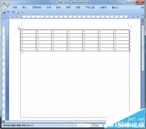
Task: Open print preview from the quick toolbar
Action: click(x=18, y=12)
